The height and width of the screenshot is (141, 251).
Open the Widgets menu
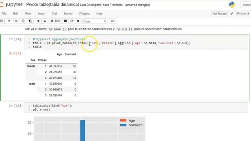tap(84, 14)
